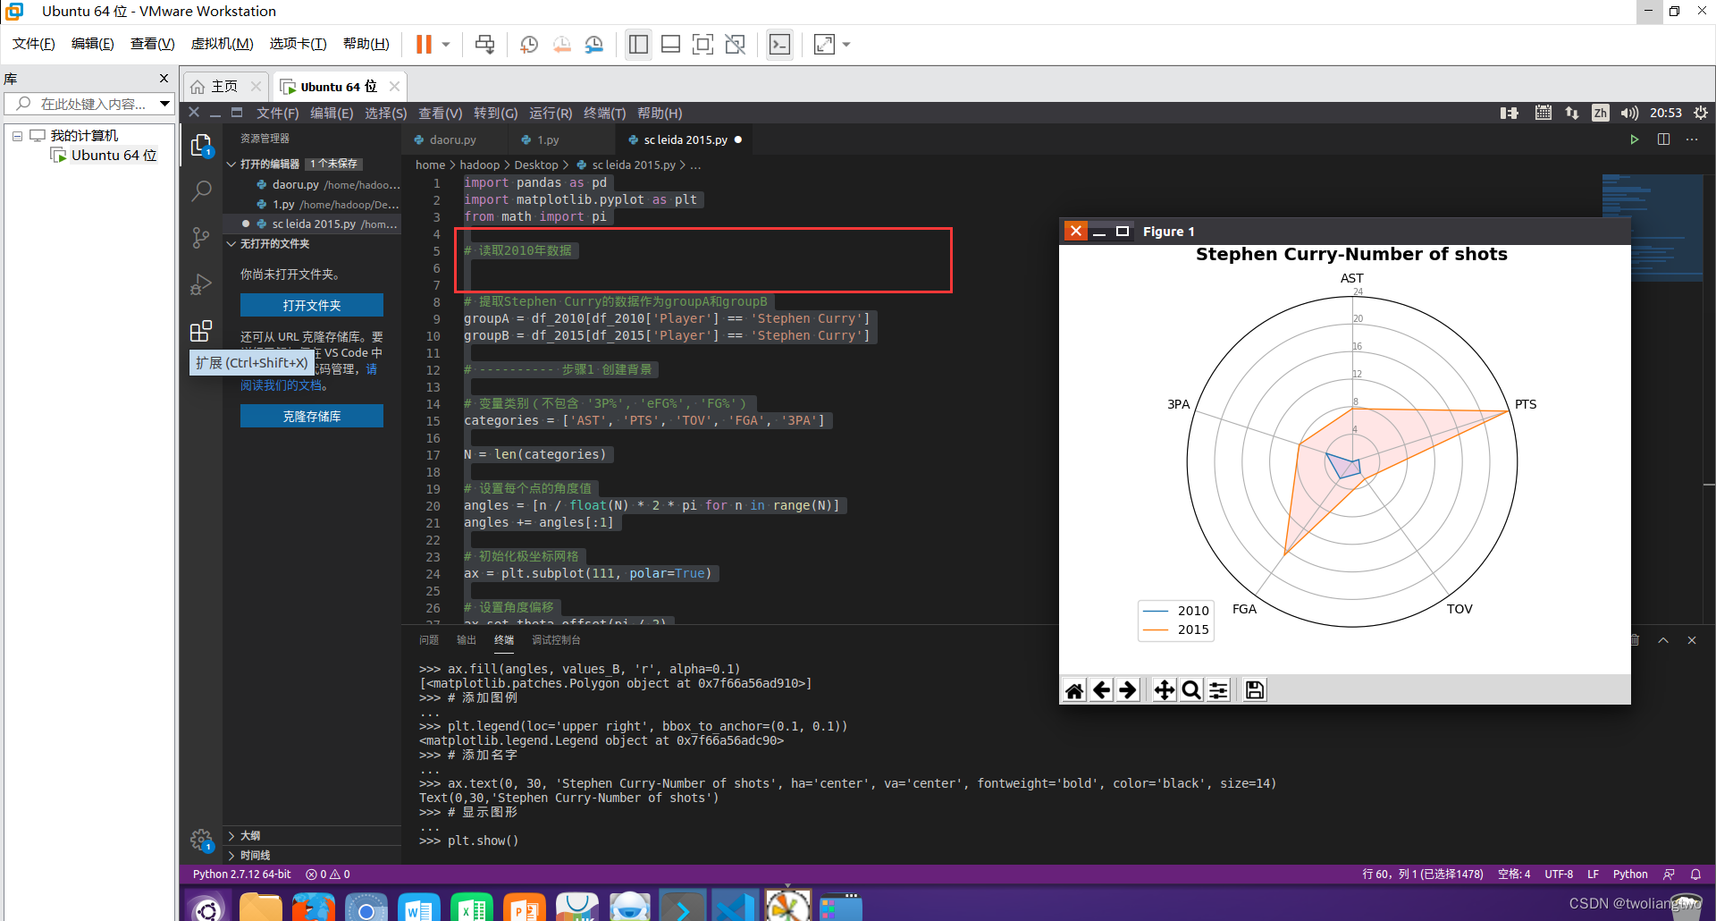Open the Manage gear in the activity bar
Image resolution: width=1716 pixels, height=921 pixels.
pos(201,840)
